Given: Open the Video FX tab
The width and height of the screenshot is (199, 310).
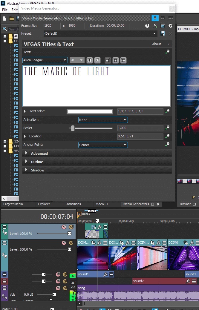Looking at the screenshot, I should 102,204.
